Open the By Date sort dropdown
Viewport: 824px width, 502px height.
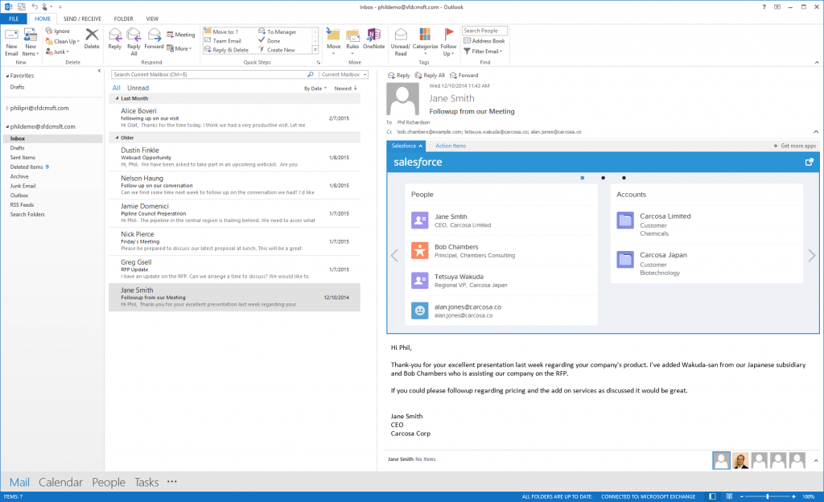[314, 88]
